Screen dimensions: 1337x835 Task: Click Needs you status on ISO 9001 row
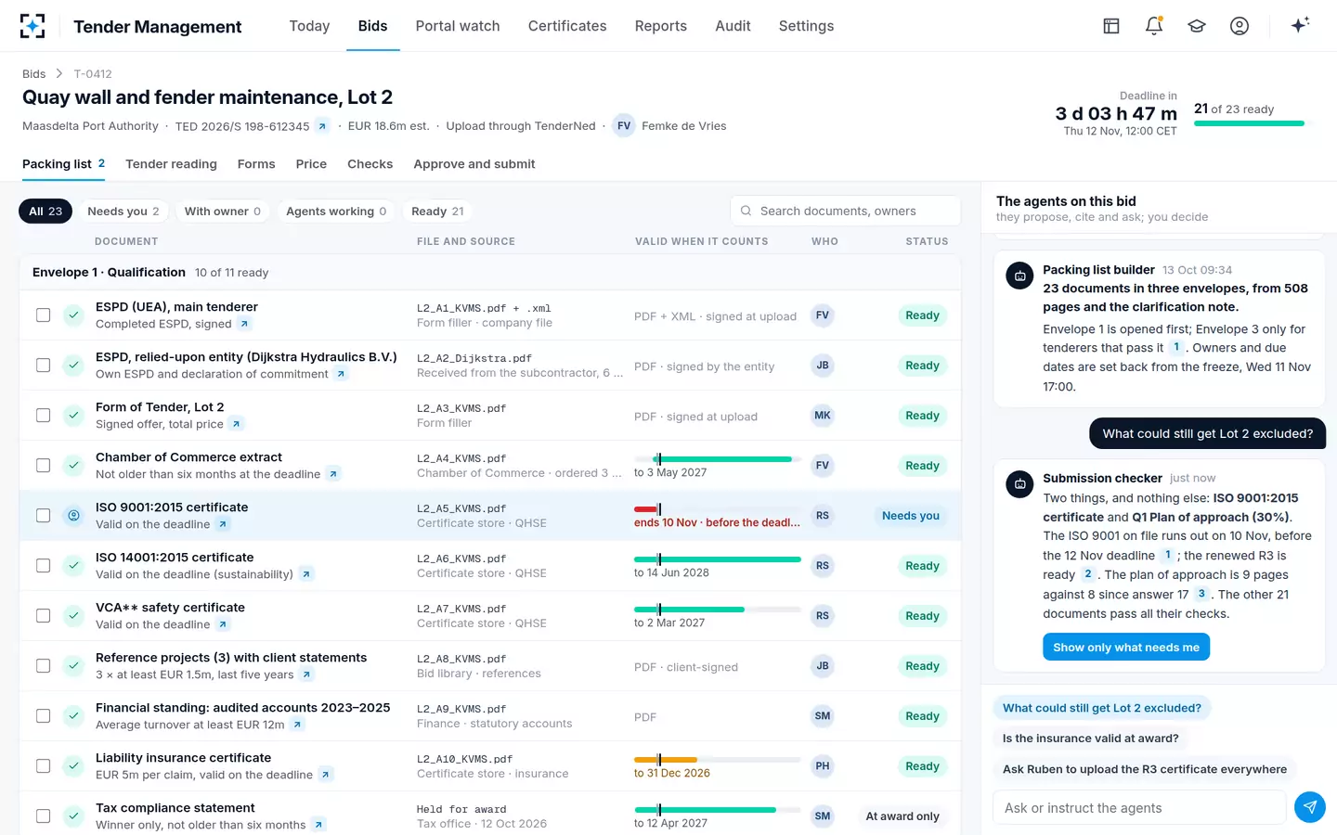tap(910, 516)
